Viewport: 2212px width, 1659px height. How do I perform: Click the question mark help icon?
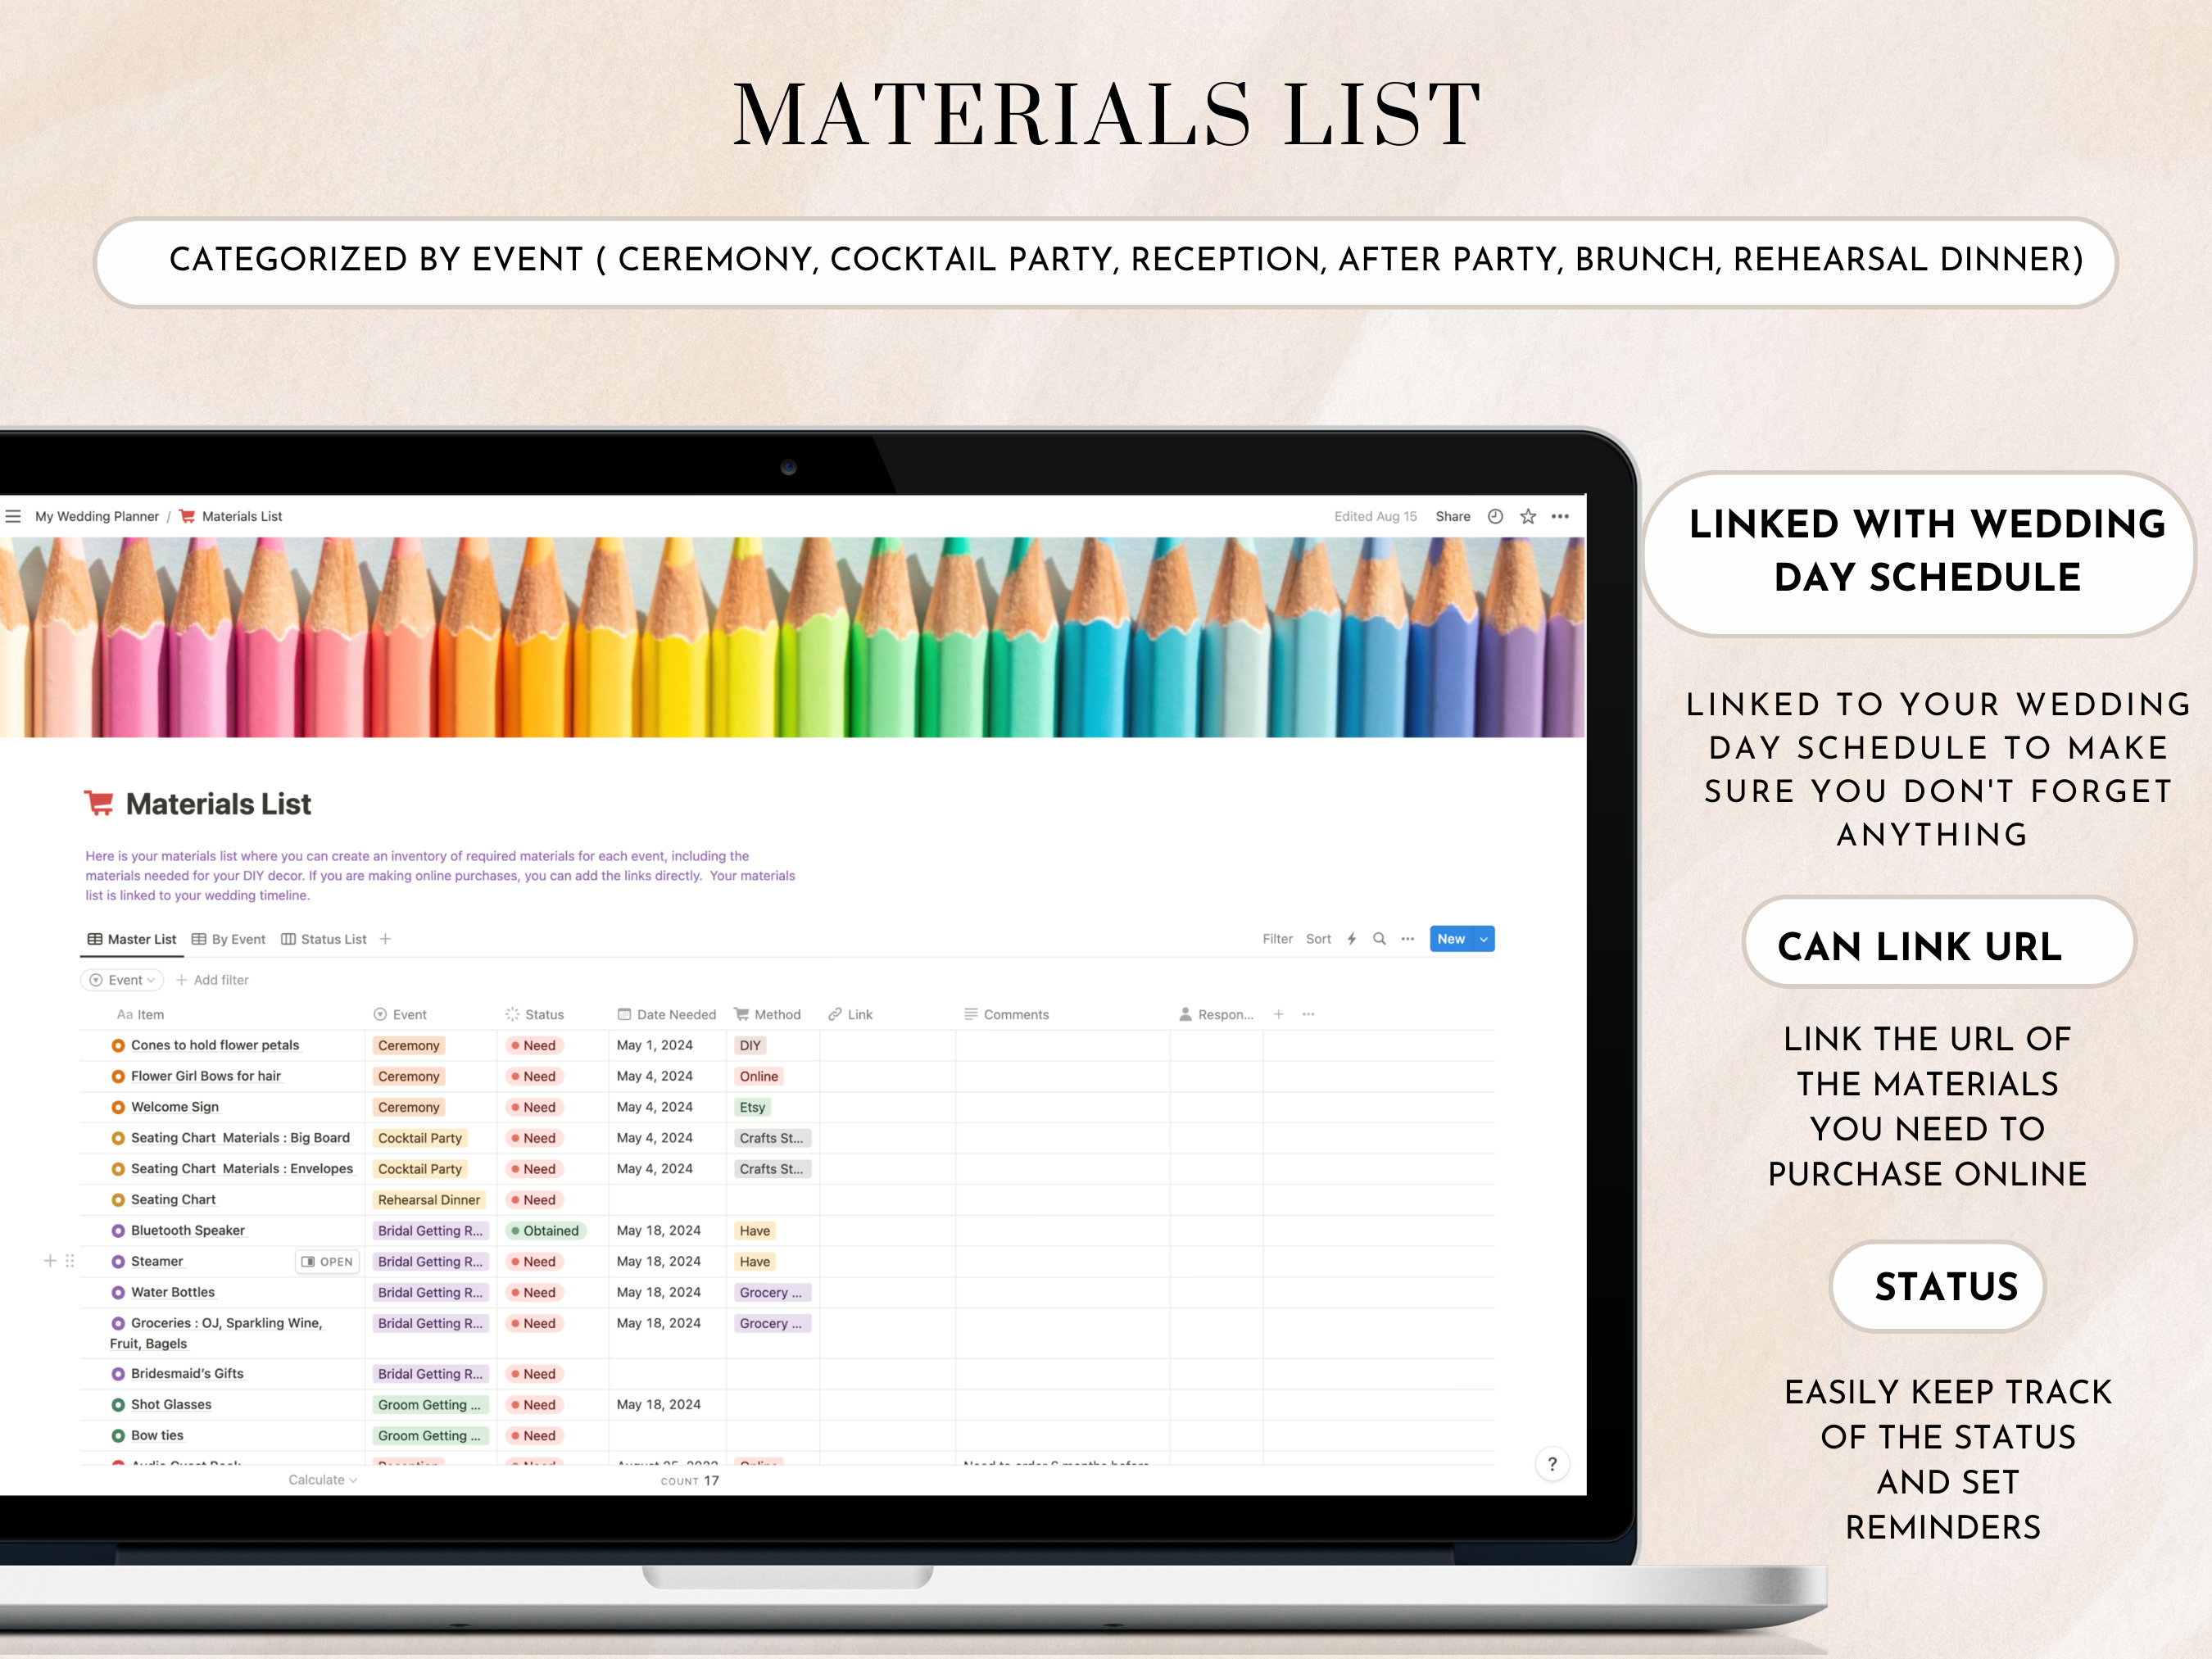pos(1552,1464)
